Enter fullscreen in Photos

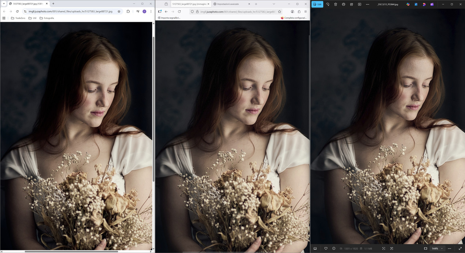(x=460, y=248)
